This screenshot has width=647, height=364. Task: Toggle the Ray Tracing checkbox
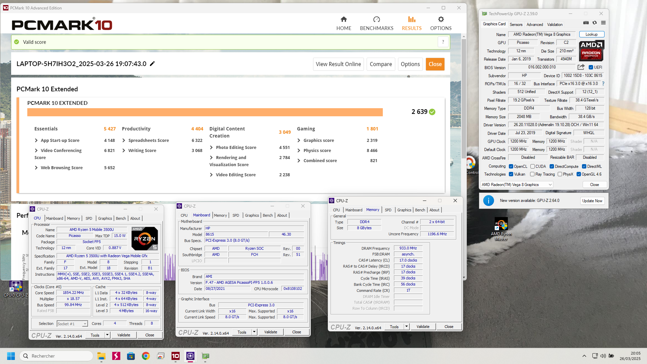(x=532, y=174)
